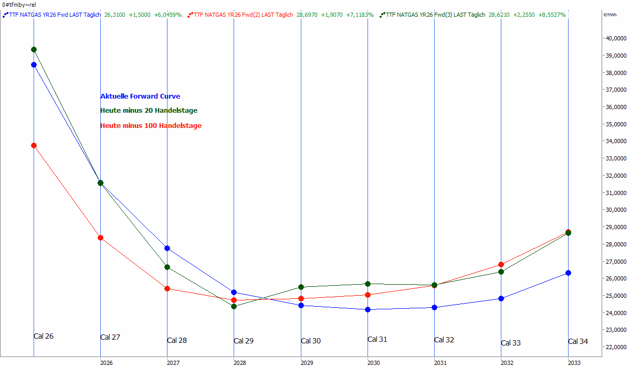Select the red Cal 29 data point
630x367 pixels.
click(x=234, y=300)
